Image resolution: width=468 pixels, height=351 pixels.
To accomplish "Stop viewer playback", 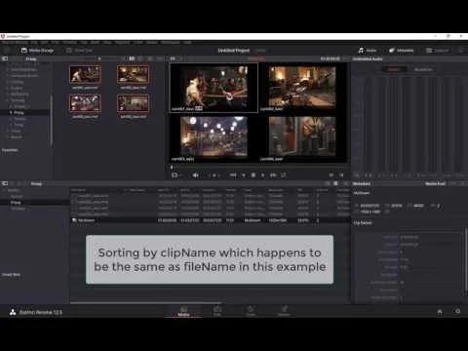I will coord(253,175).
